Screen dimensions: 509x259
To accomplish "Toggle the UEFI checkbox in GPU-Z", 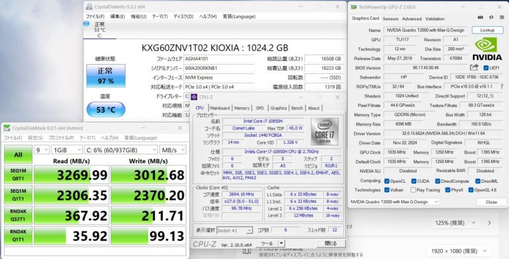I will (486, 68).
